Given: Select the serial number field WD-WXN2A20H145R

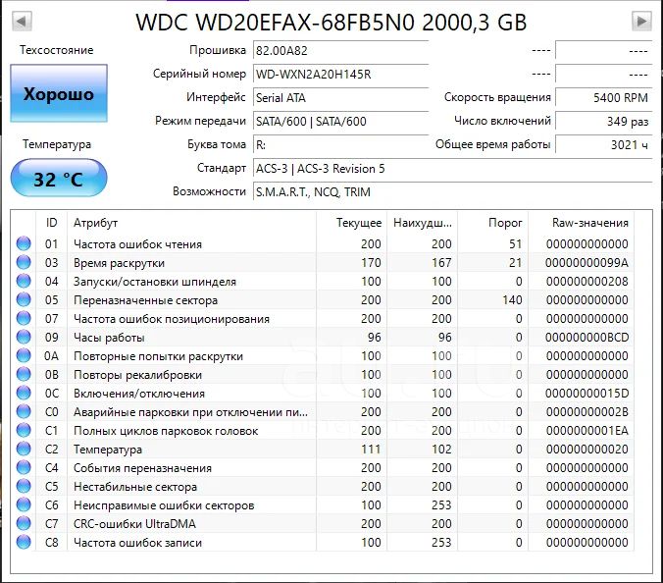Looking at the screenshot, I should pos(340,75).
